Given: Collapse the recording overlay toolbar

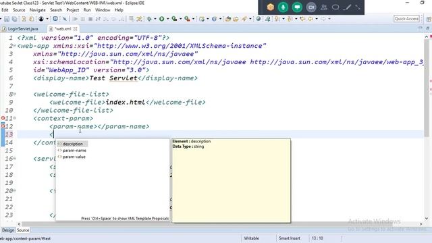Looking at the screenshot, I should (x=358, y=7).
